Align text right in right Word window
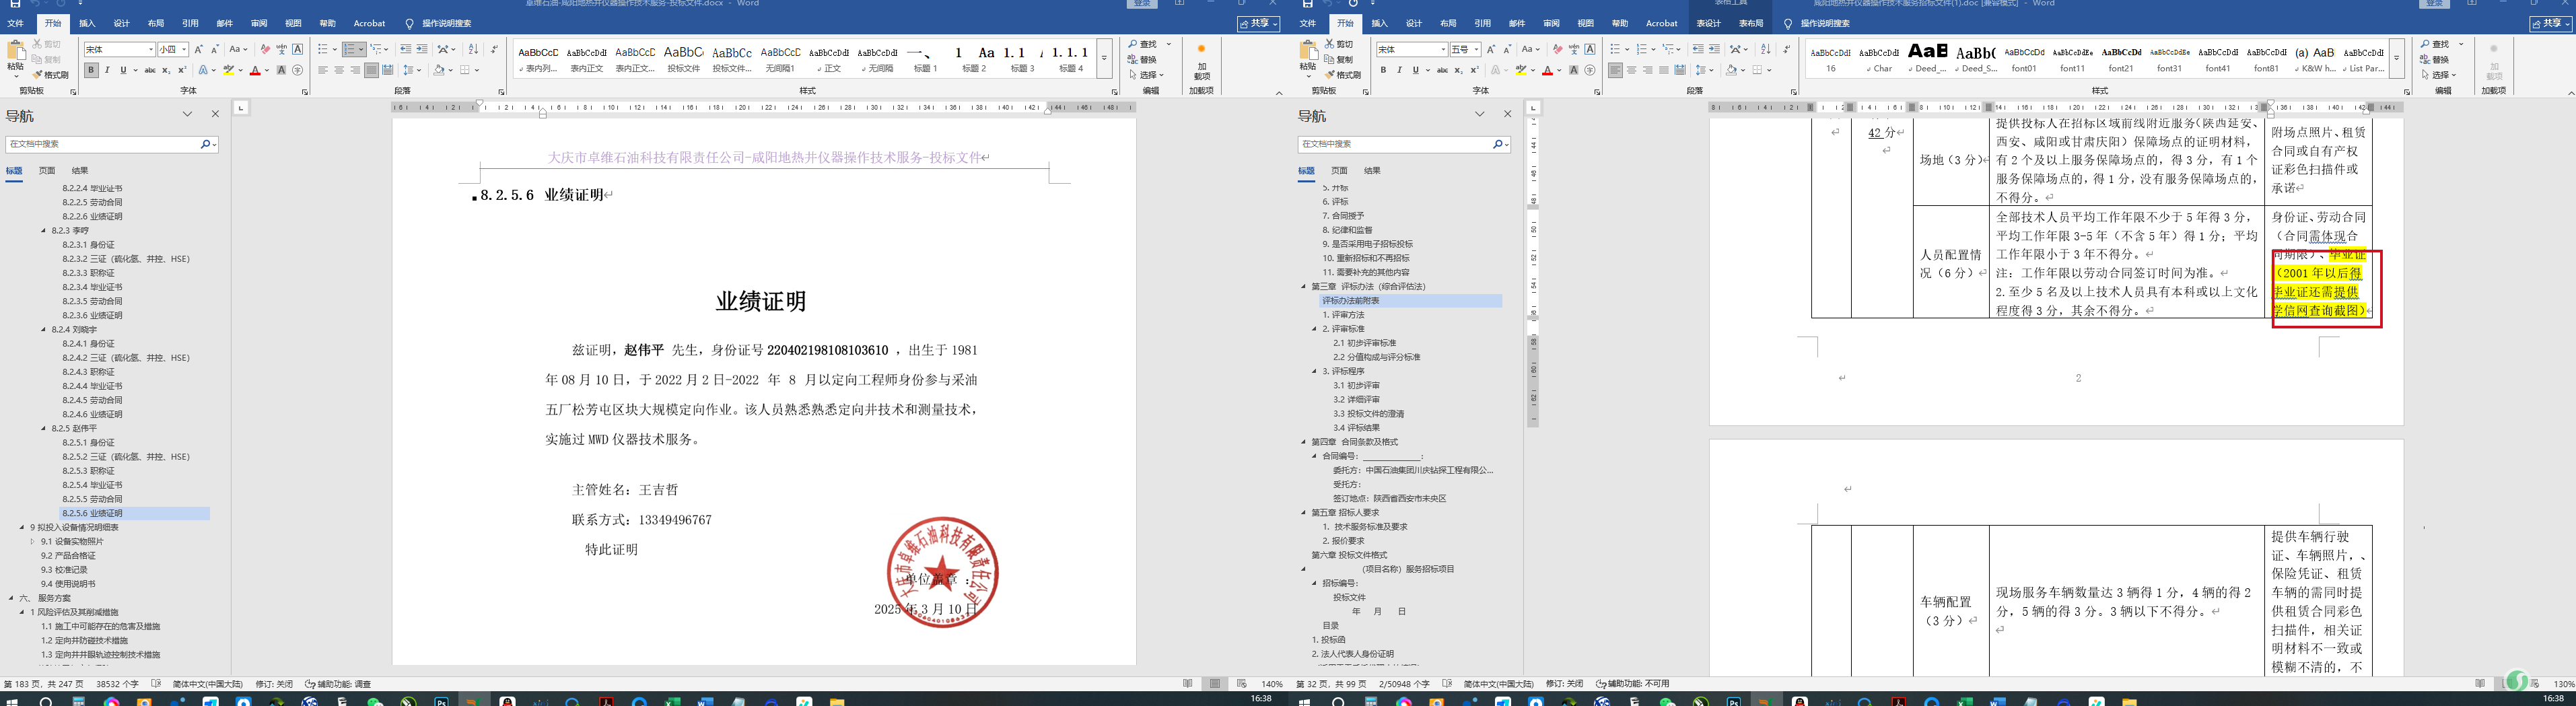The height and width of the screenshot is (706, 2576). click(x=1648, y=70)
